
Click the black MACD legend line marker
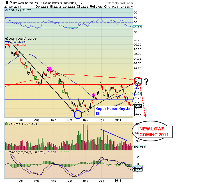pos(6,152)
